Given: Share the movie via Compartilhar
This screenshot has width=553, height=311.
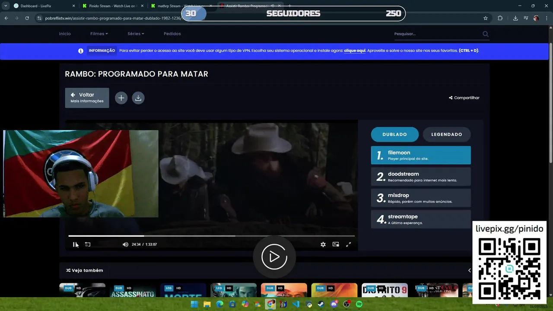Looking at the screenshot, I should pyautogui.click(x=464, y=98).
